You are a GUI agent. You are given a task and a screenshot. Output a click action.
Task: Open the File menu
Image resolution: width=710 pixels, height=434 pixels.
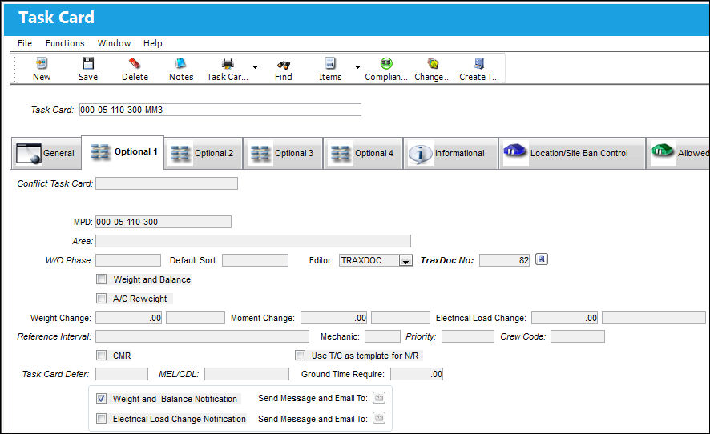click(25, 43)
